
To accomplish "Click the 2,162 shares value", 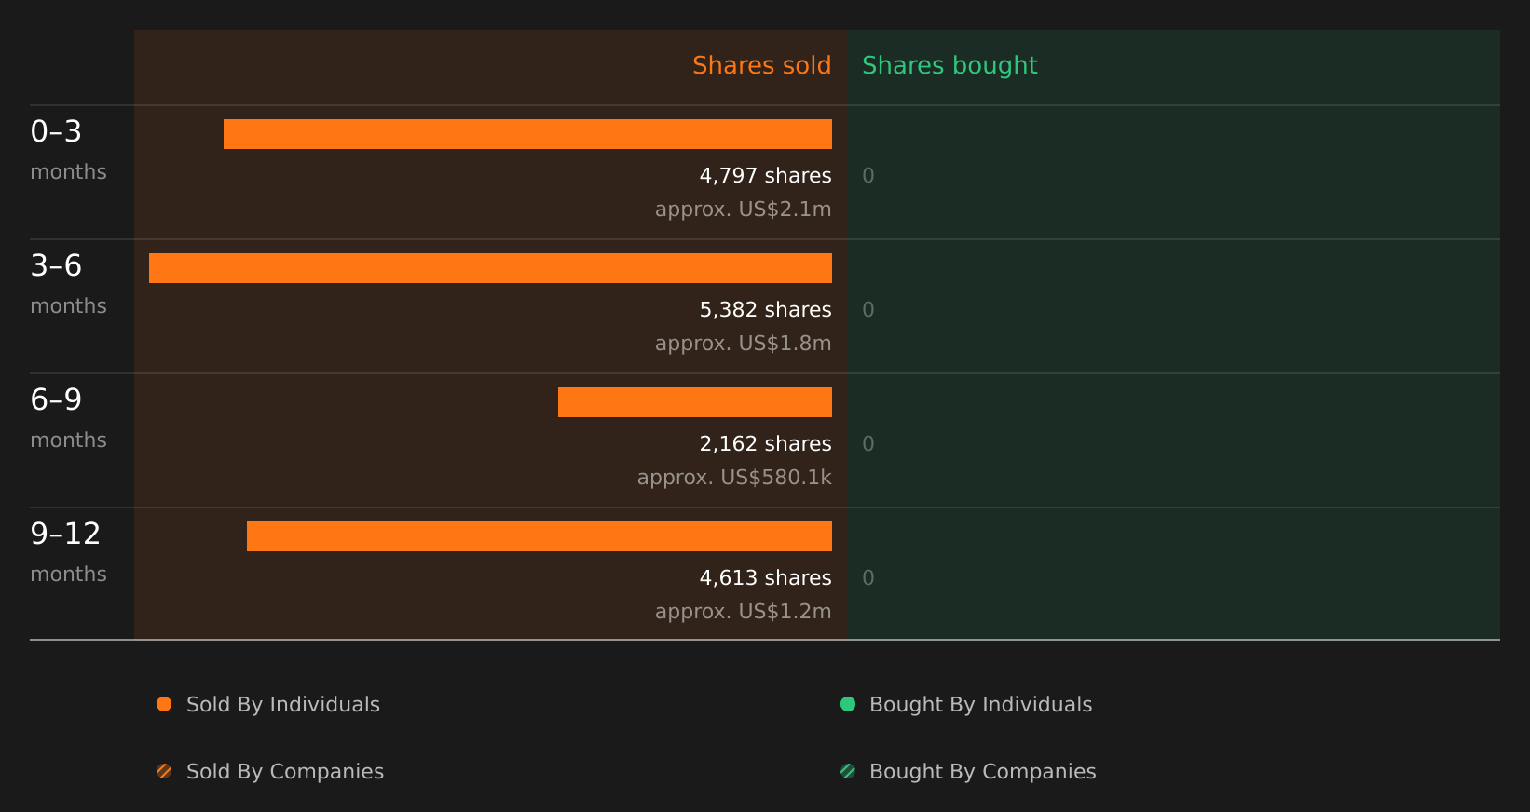I will 766,444.
